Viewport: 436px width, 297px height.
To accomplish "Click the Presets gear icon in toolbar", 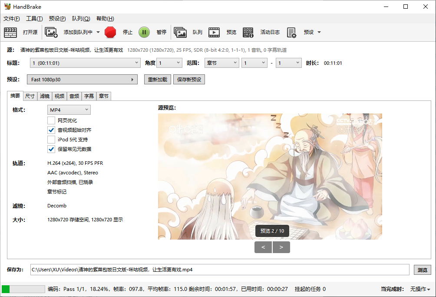I will pos(291,32).
